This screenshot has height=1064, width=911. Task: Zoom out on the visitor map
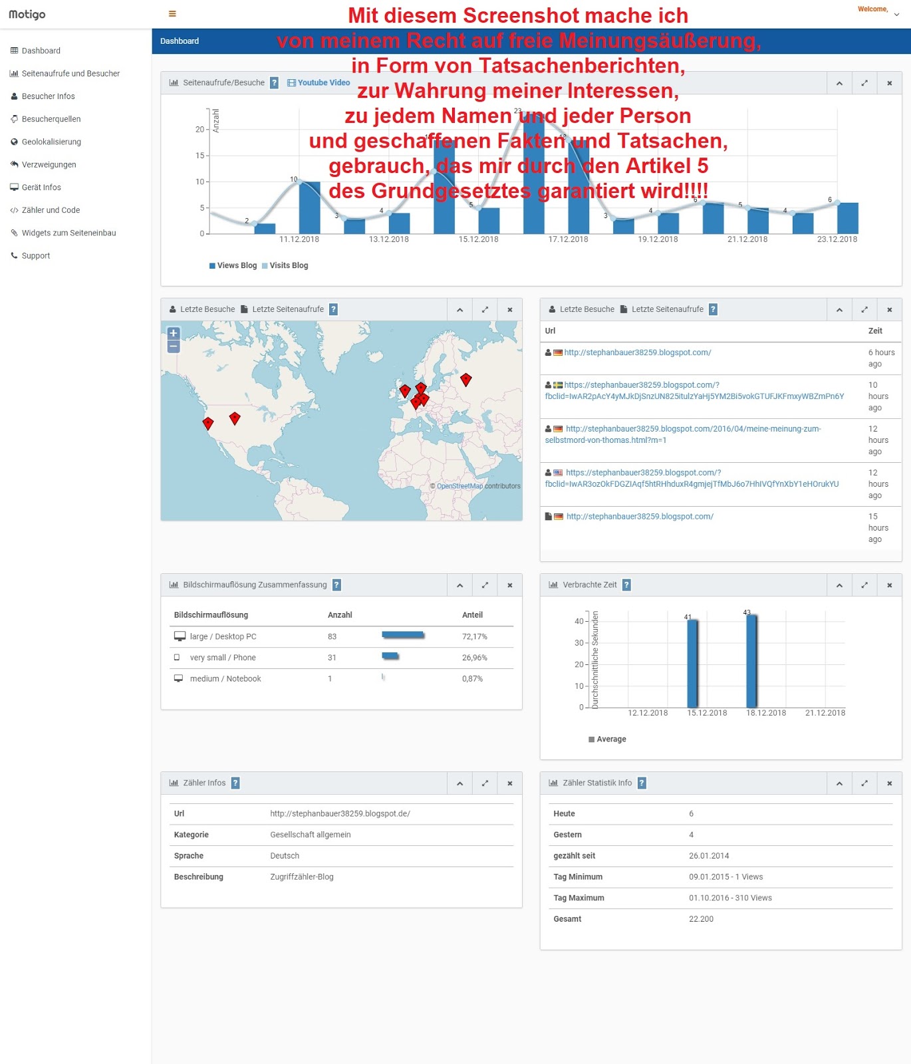pyautogui.click(x=174, y=346)
